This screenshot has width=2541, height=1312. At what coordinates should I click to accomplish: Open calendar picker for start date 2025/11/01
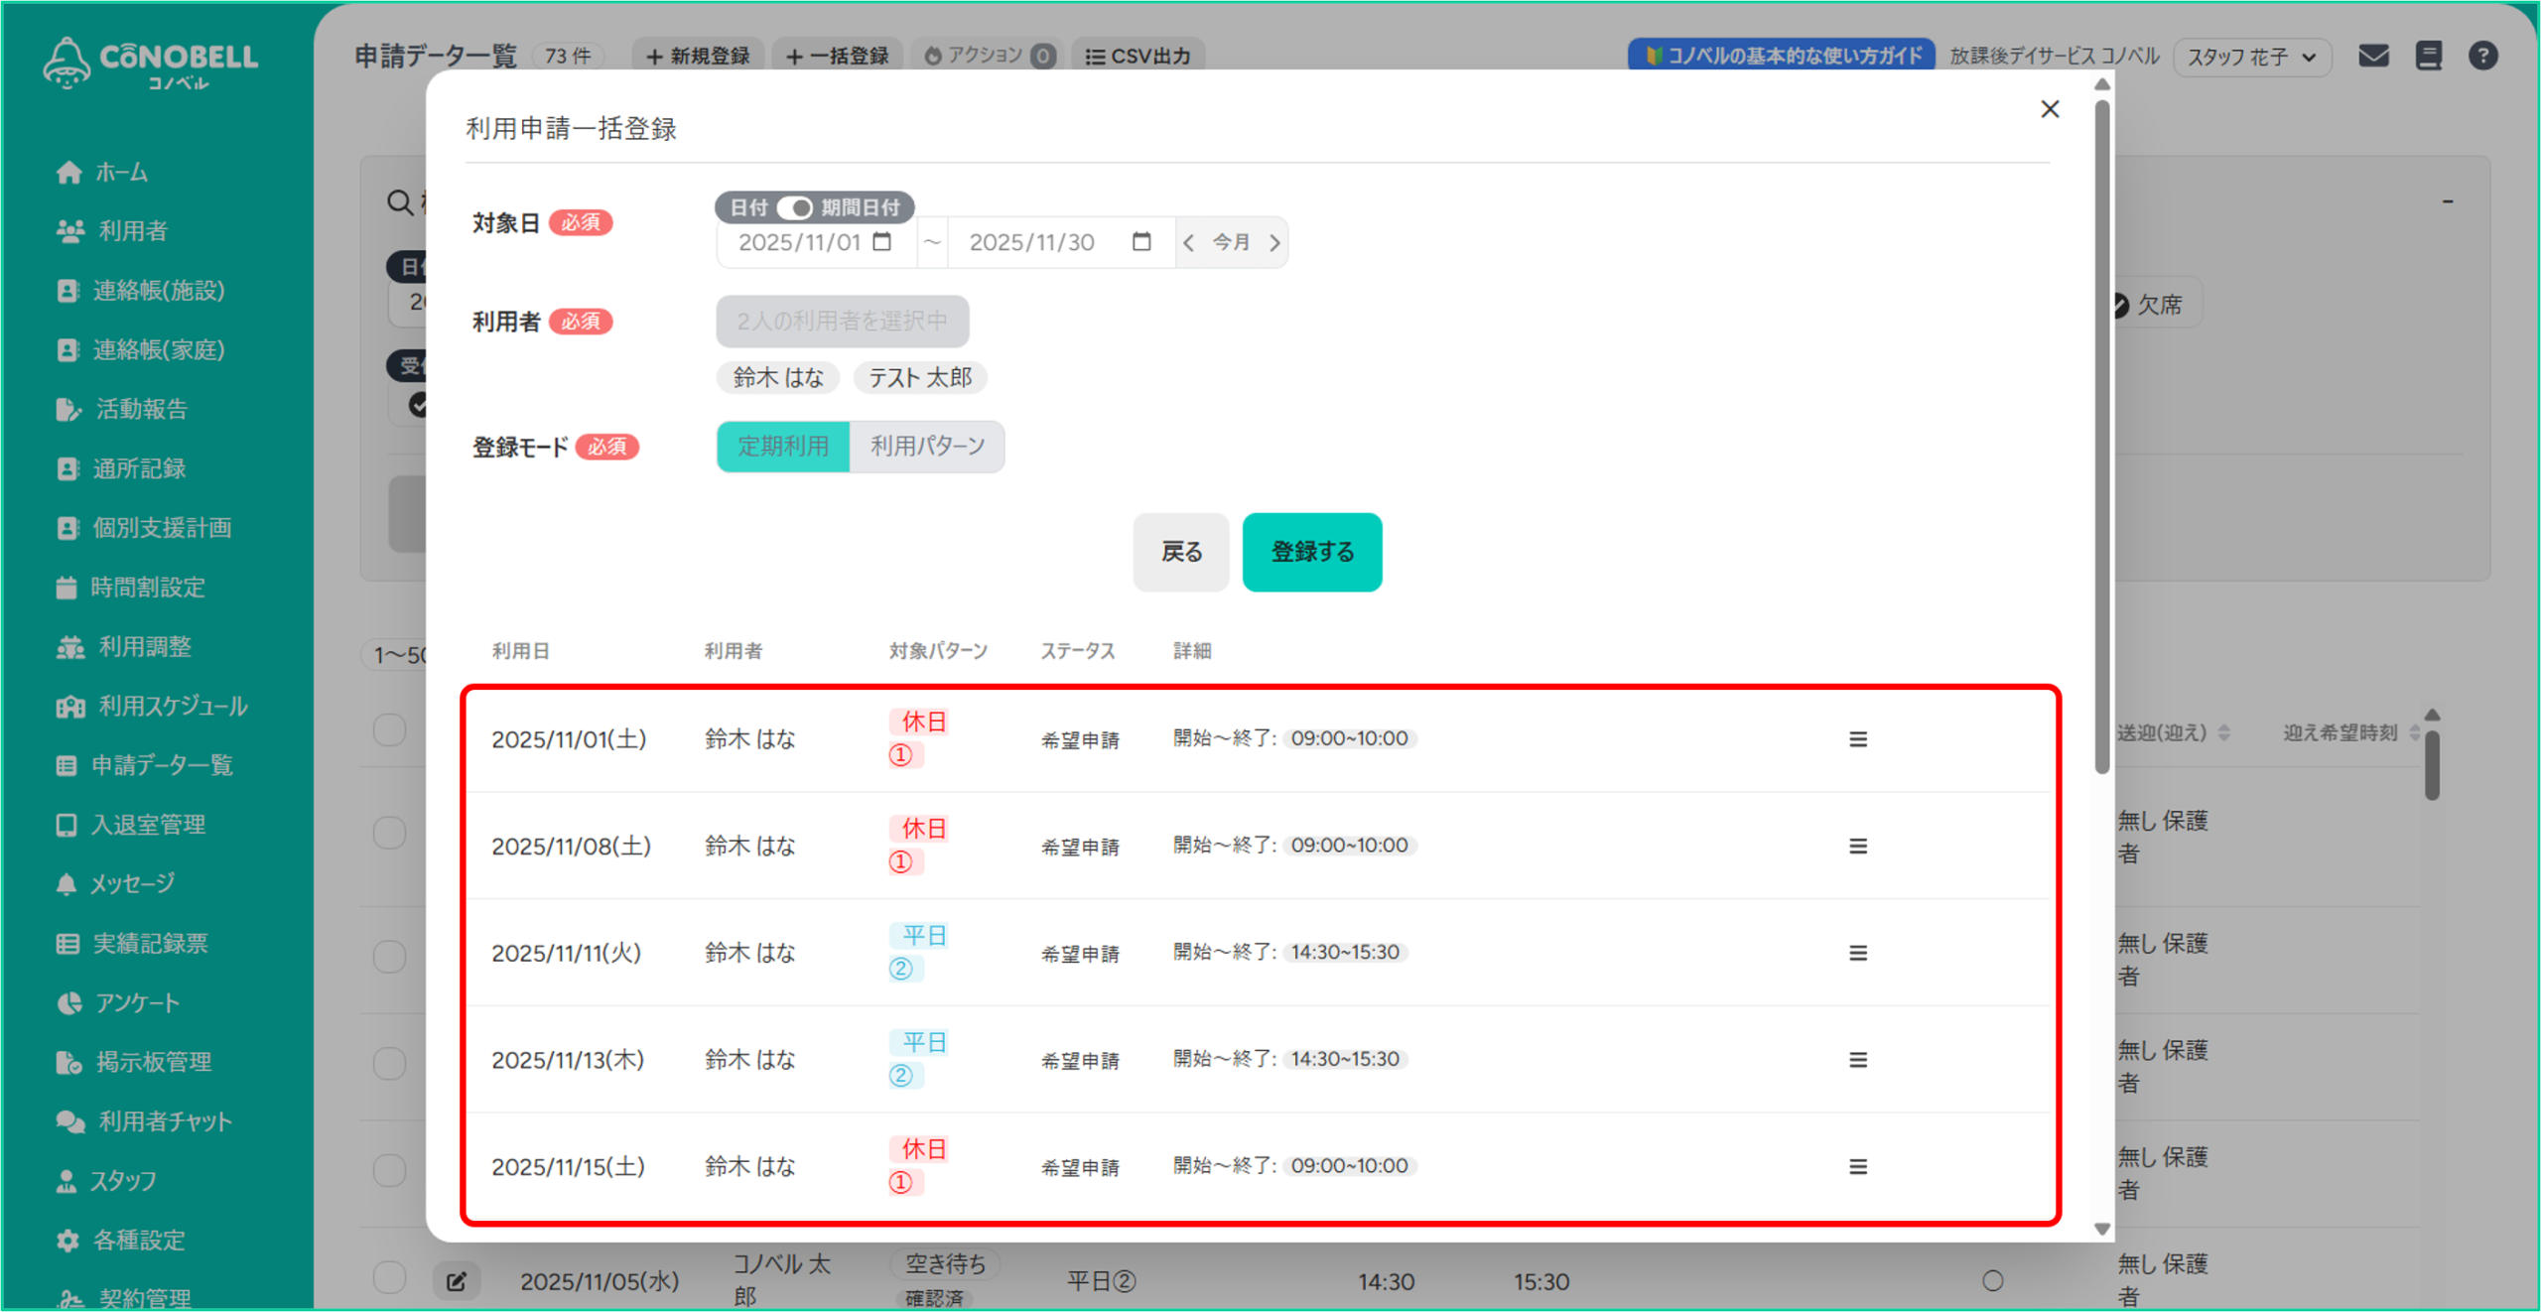pyautogui.click(x=881, y=242)
